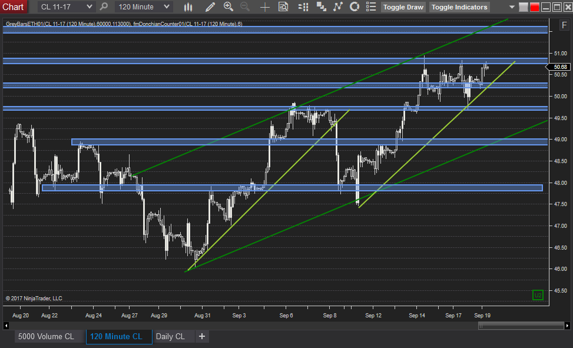Open the bar chart style icon

tap(188, 6)
